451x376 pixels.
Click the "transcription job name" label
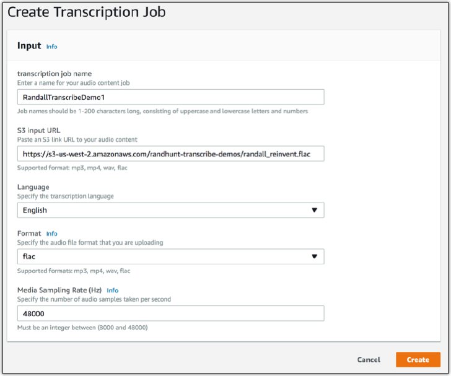[x=55, y=74]
